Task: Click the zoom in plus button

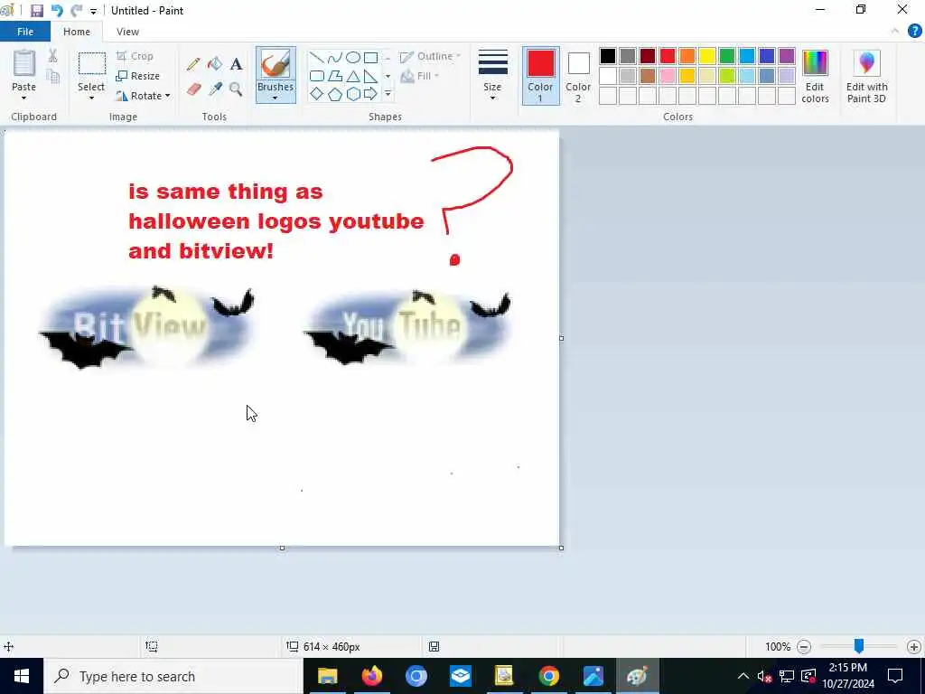Action: pos(914,647)
